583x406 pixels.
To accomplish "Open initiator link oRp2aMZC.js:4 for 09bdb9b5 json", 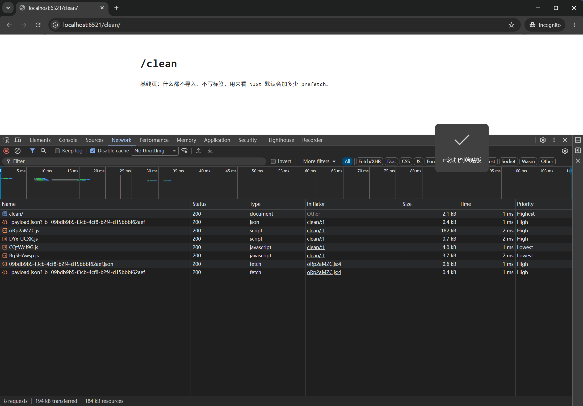I will click(324, 264).
